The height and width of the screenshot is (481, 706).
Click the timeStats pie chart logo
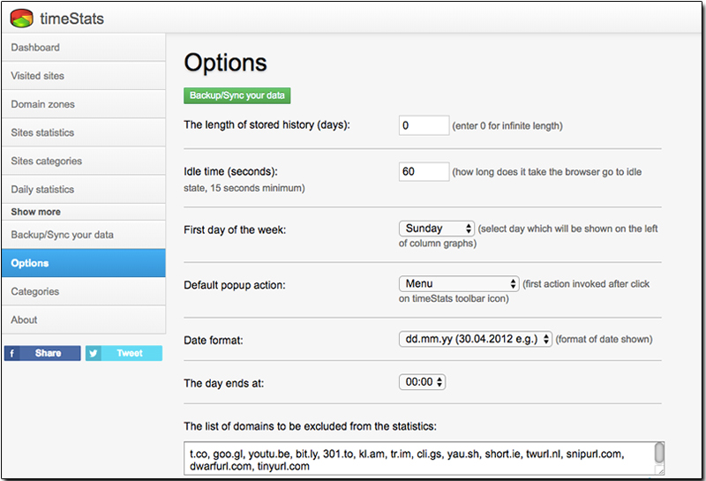(x=21, y=18)
